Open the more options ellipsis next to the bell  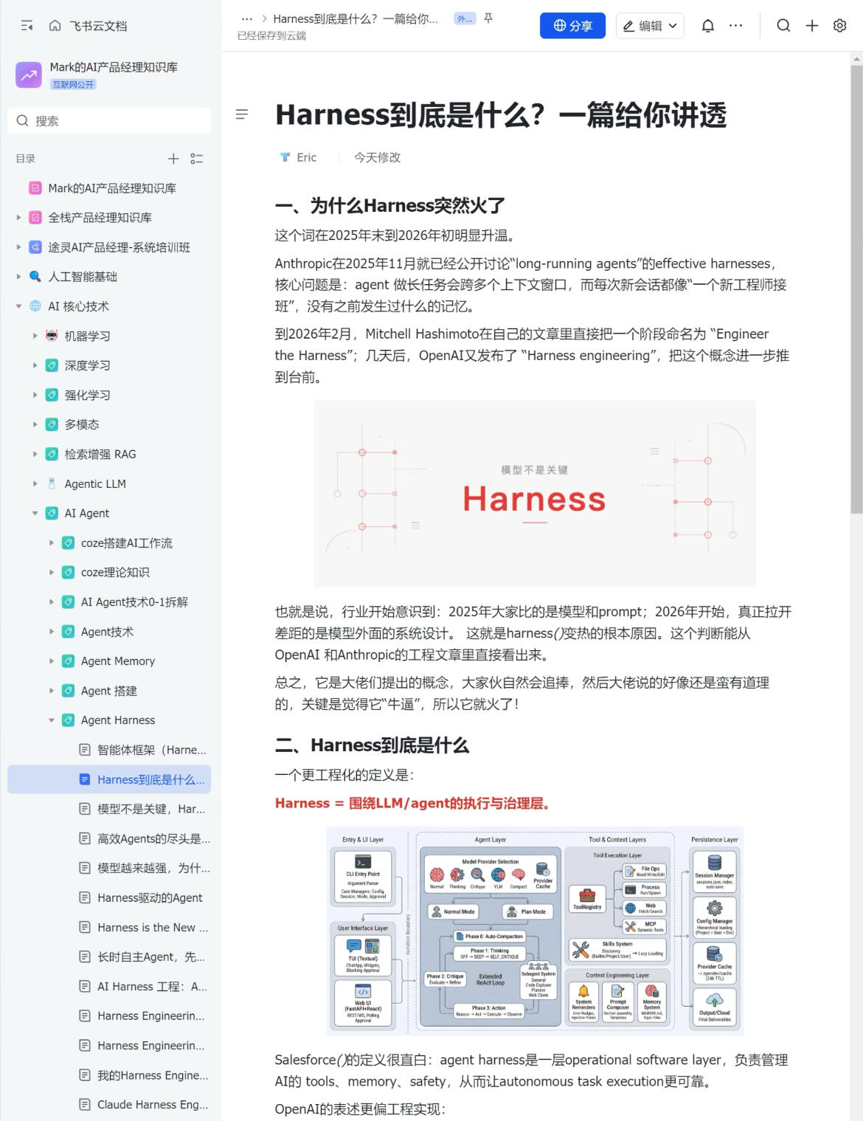735,26
